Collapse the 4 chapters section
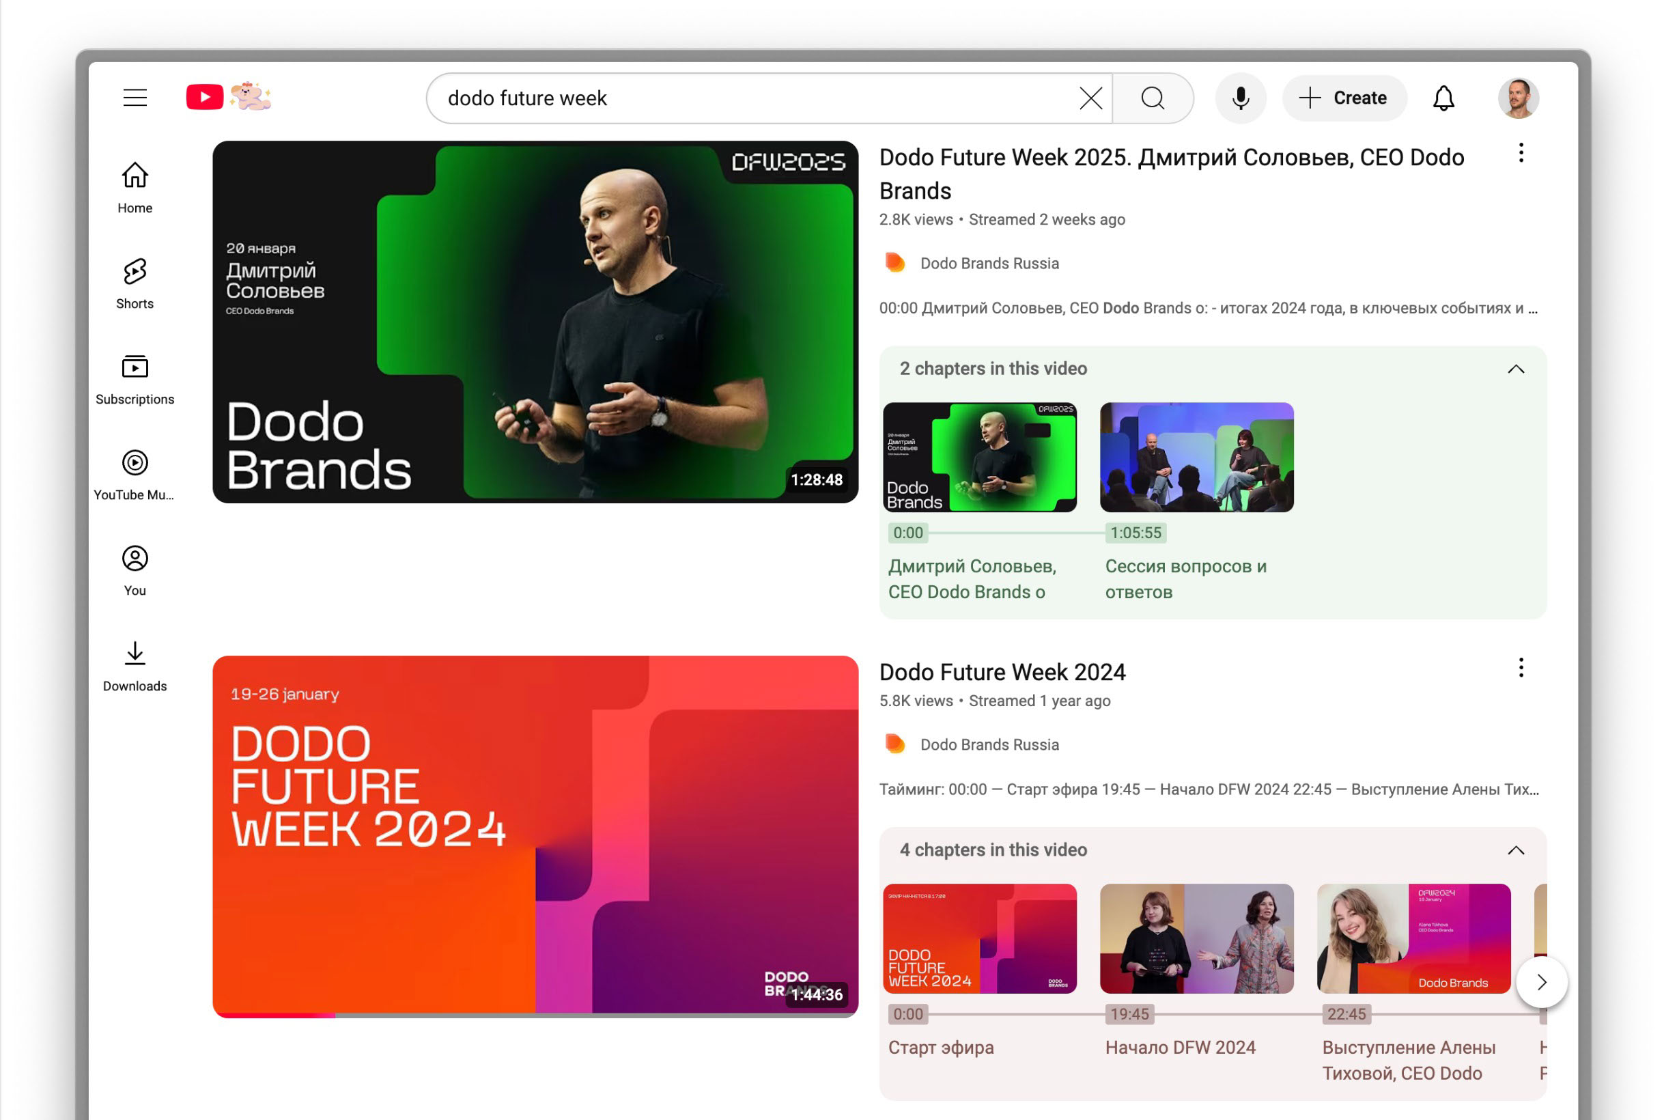This screenshot has width=1664, height=1120. coord(1514,850)
